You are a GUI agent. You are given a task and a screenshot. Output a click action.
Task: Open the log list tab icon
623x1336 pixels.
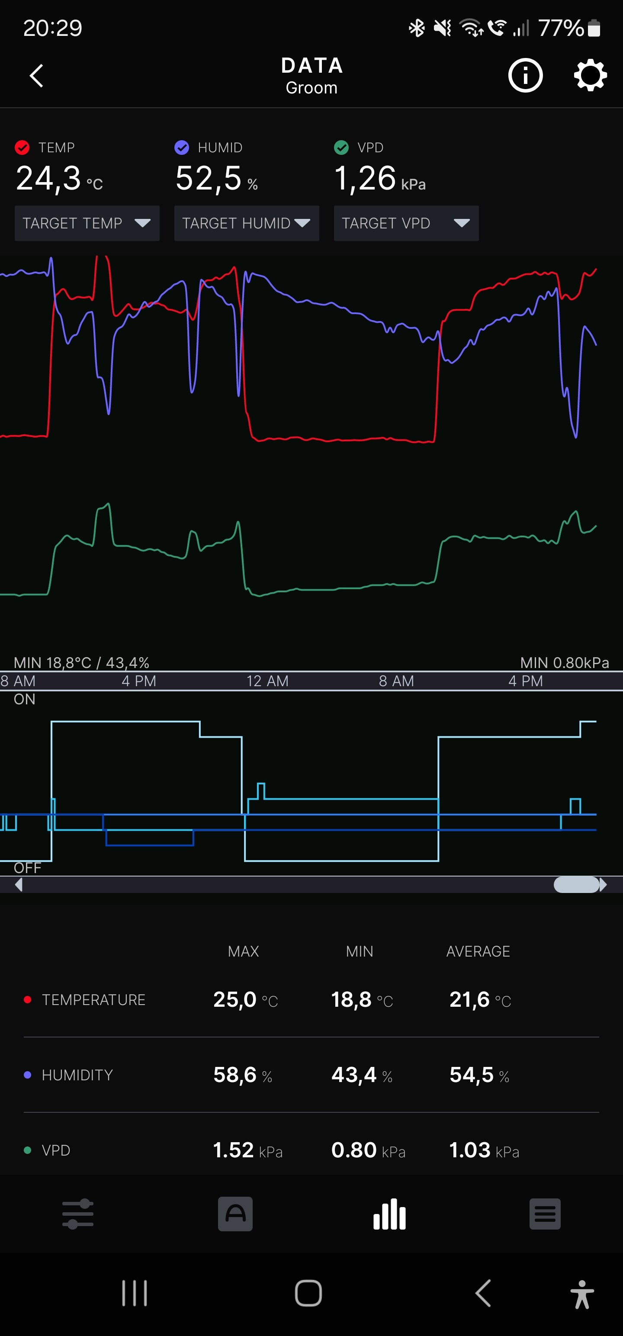point(545,1214)
